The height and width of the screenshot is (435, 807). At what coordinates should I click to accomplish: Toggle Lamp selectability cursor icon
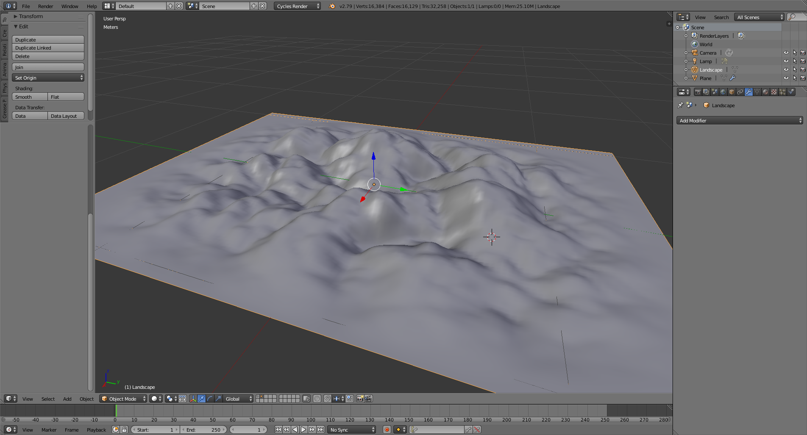tap(795, 61)
